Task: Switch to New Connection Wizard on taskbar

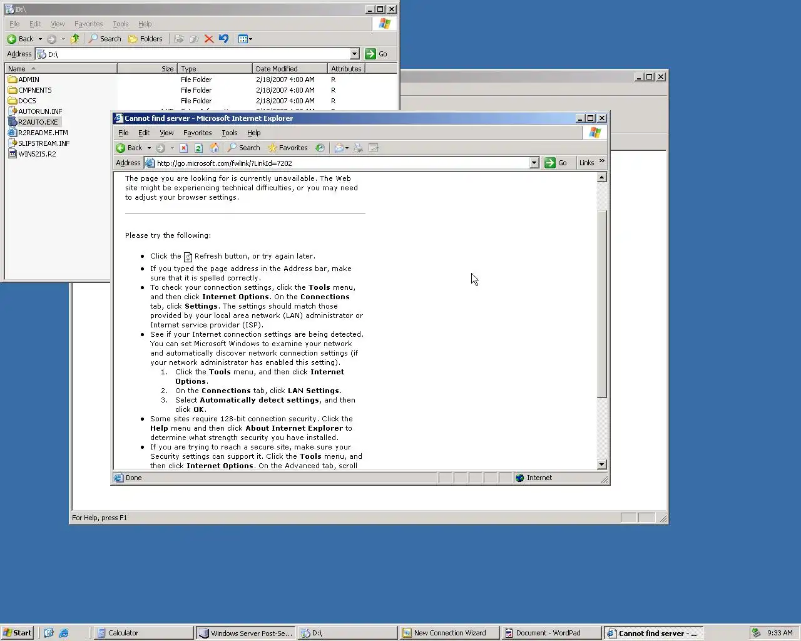Action: (449, 633)
